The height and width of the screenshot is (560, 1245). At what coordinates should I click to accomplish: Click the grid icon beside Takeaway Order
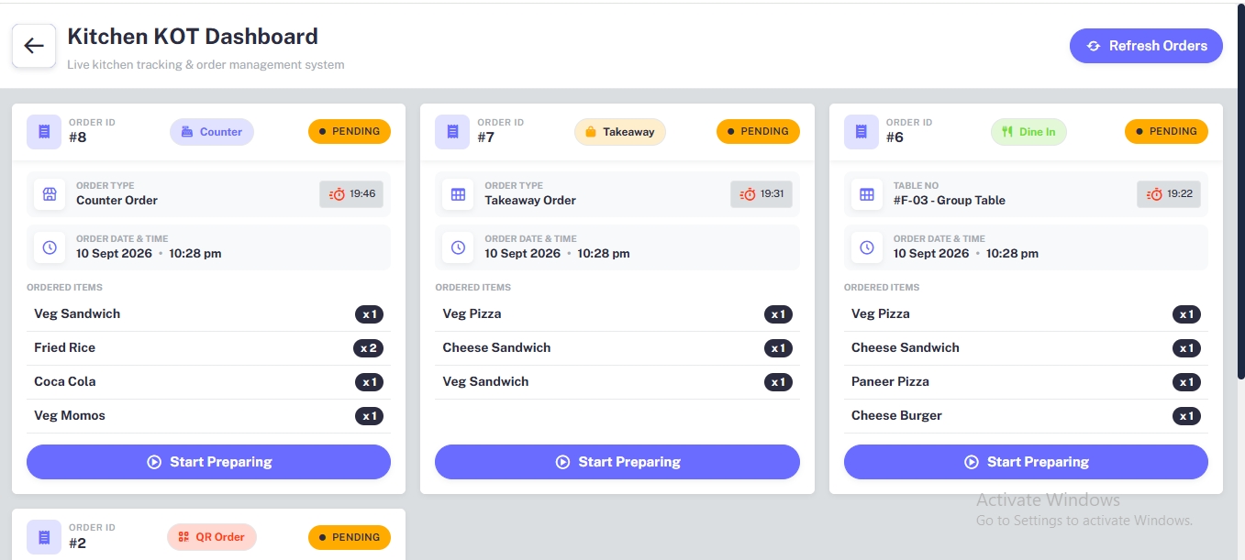pos(458,194)
